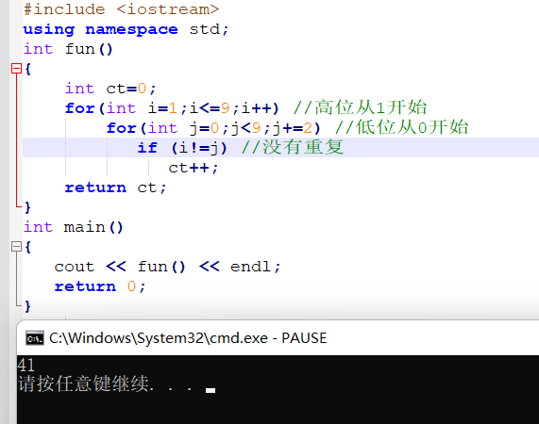The width and height of the screenshot is (539, 424).
Task: Place cursor on #include iostream line
Action: (122, 9)
